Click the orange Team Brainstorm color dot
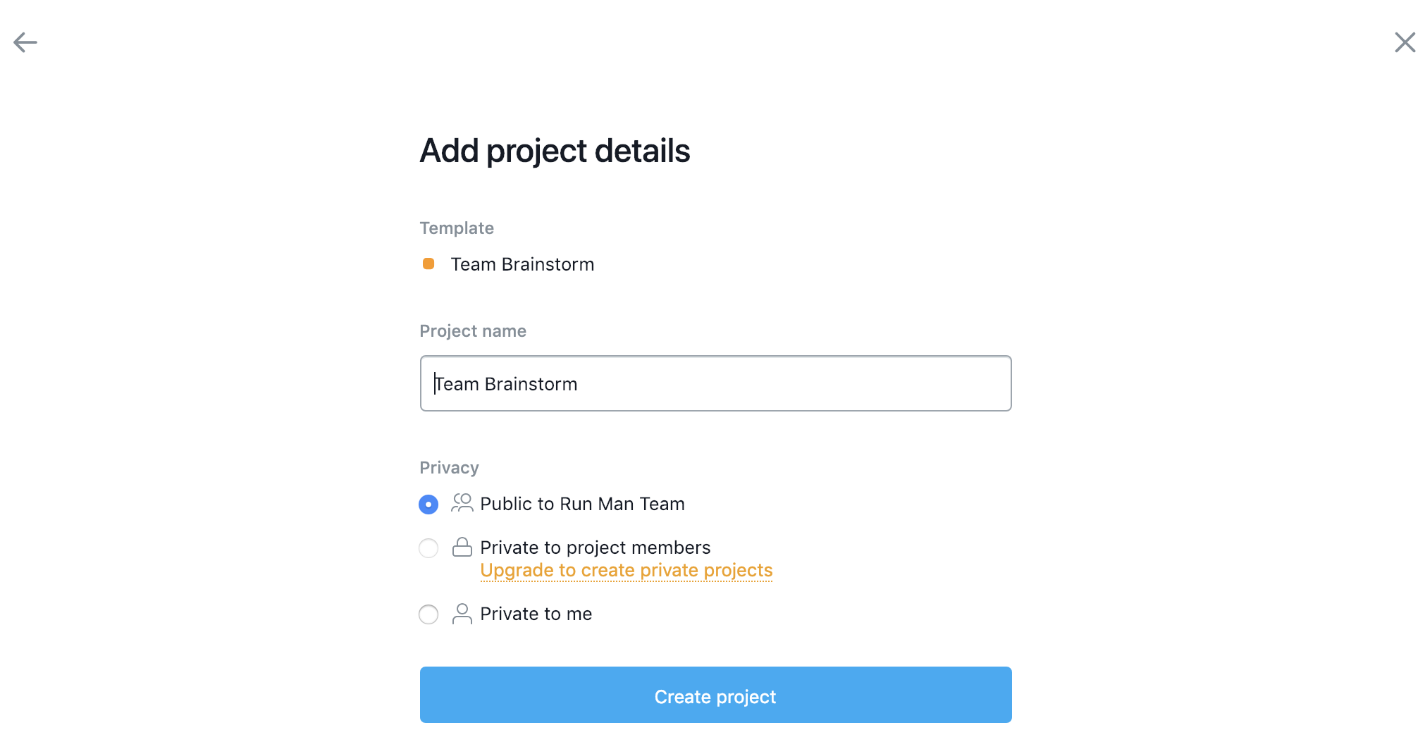 [x=428, y=264]
